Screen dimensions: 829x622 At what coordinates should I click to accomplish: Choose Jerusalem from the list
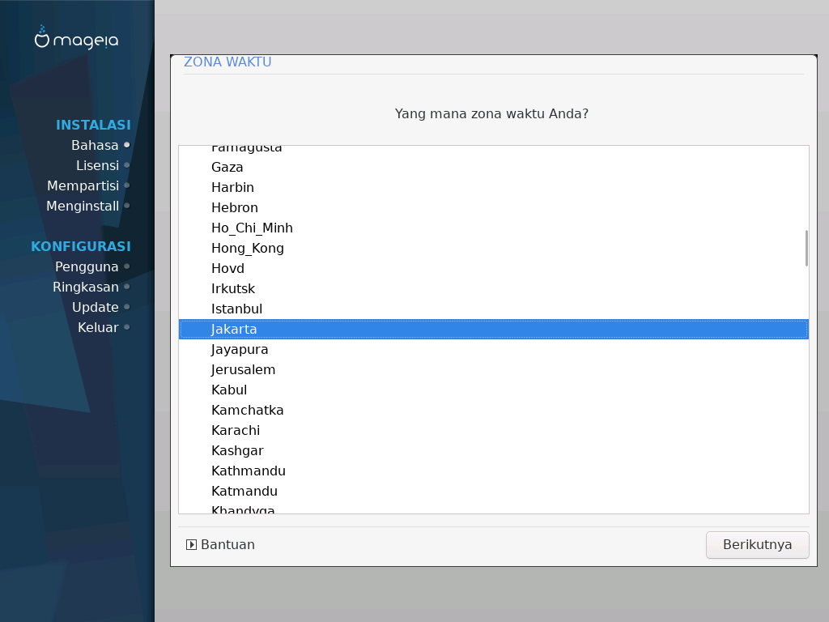243,370
